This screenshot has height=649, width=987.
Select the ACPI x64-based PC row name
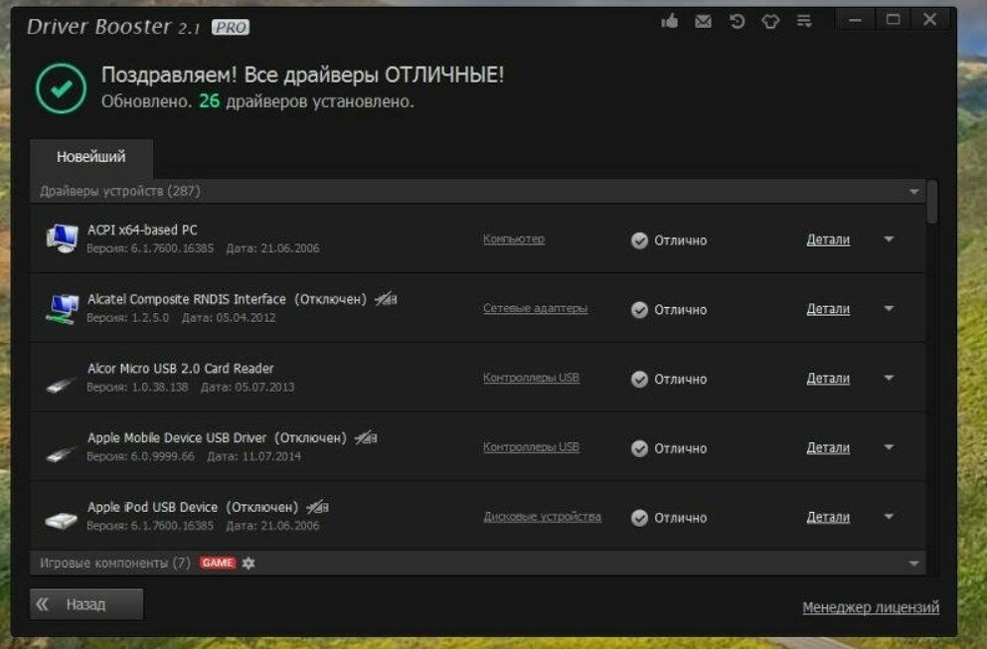click(x=142, y=230)
